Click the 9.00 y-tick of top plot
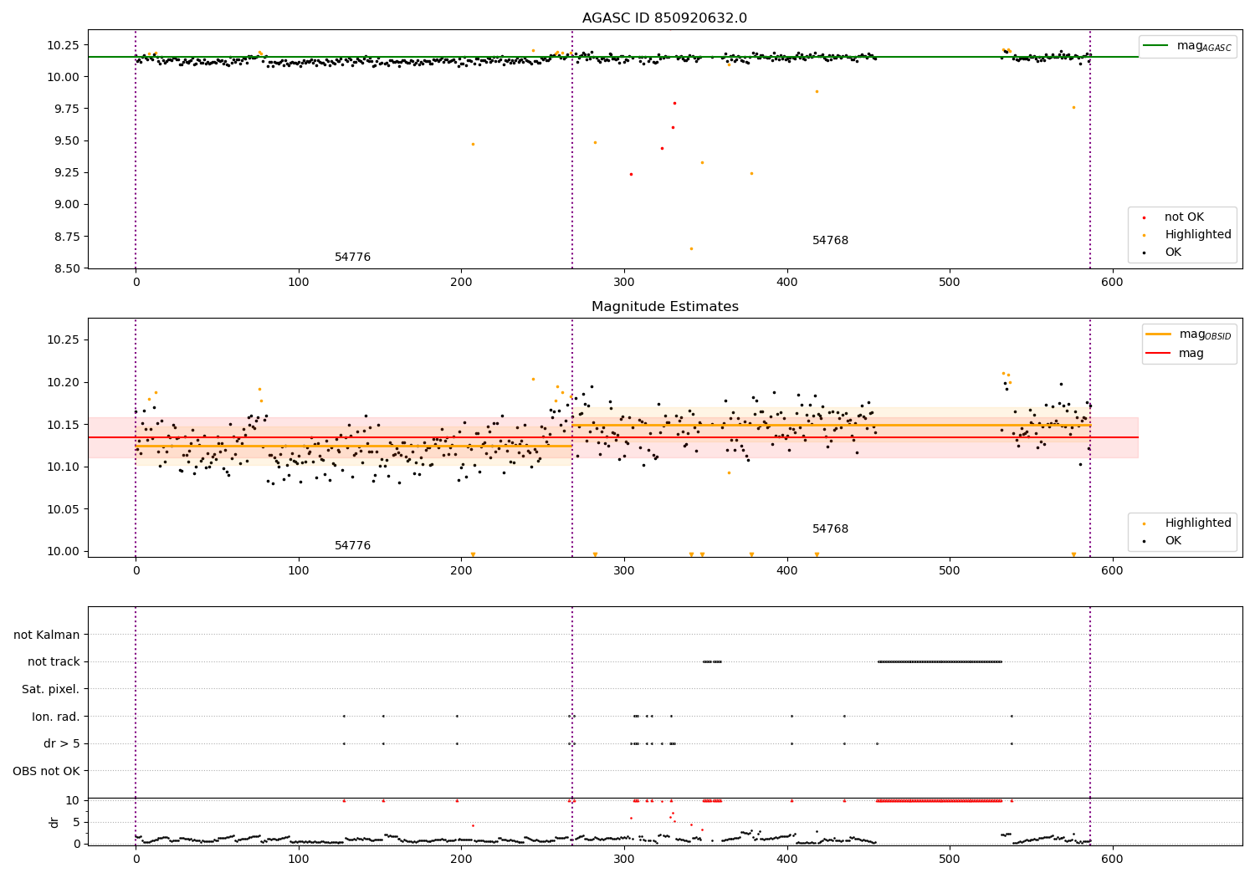The width and height of the screenshot is (1255, 878). (65, 205)
